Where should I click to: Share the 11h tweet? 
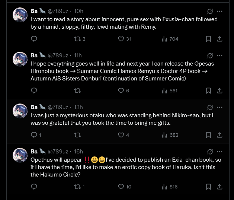point(219,91)
